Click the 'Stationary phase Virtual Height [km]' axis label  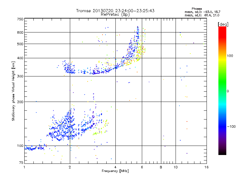[x=13, y=91]
